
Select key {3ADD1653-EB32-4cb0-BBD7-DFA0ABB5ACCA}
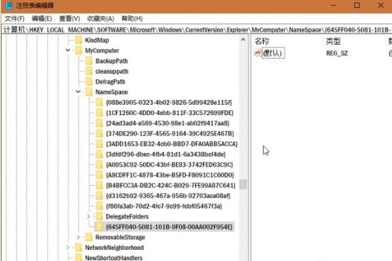(171, 144)
